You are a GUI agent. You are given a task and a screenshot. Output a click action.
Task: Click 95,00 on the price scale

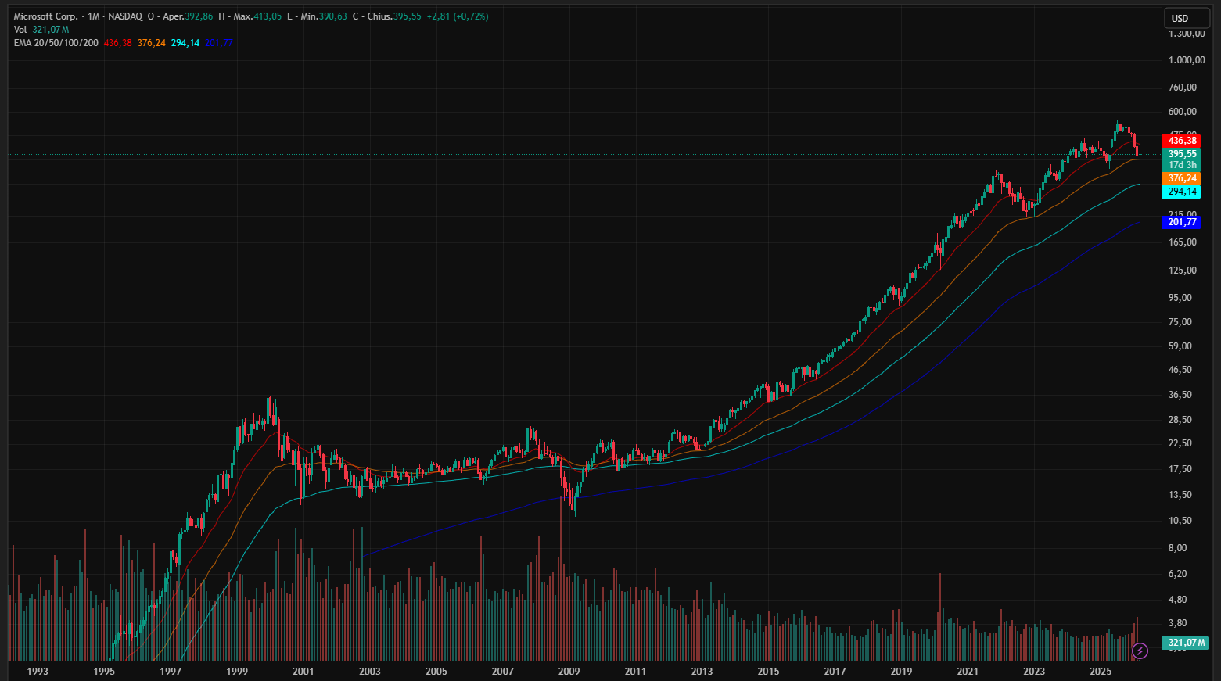click(1180, 298)
